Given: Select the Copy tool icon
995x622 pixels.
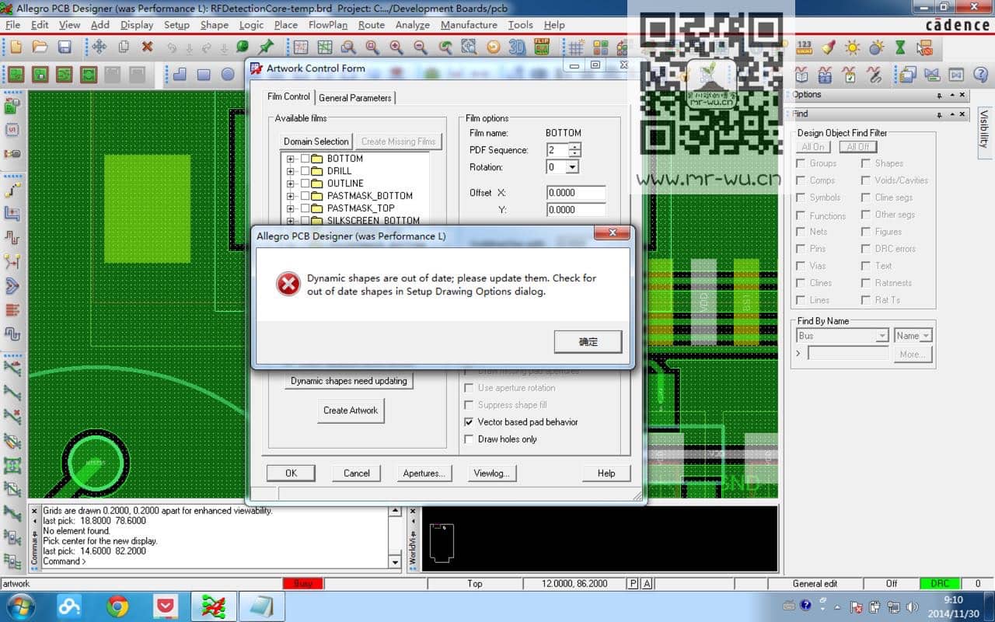Looking at the screenshot, I should click(123, 47).
